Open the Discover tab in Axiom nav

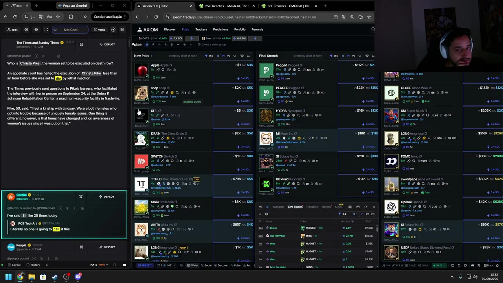(x=170, y=29)
